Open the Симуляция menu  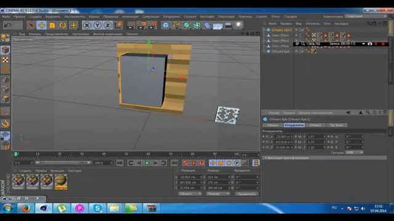tap(150, 17)
